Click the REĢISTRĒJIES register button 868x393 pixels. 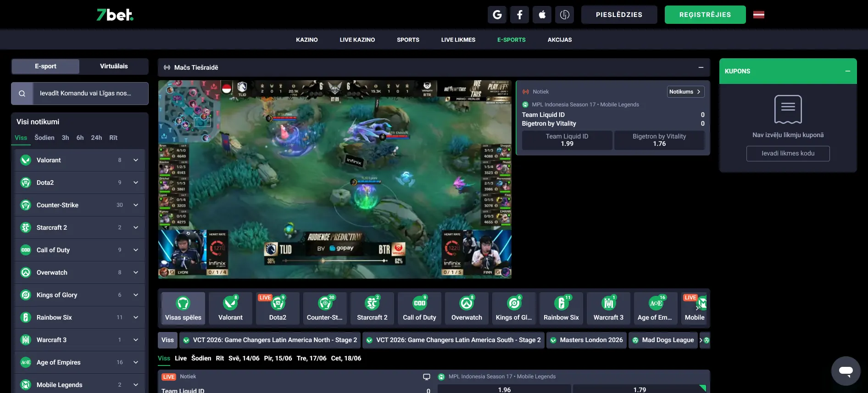[x=705, y=15]
